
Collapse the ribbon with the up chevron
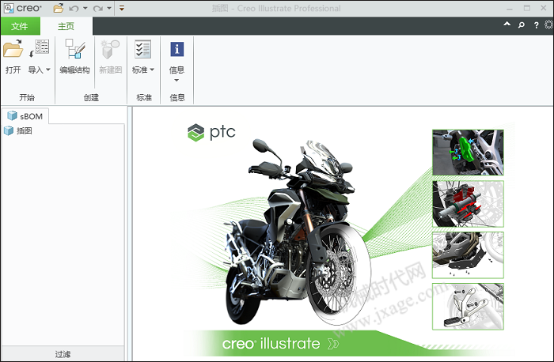point(507,25)
